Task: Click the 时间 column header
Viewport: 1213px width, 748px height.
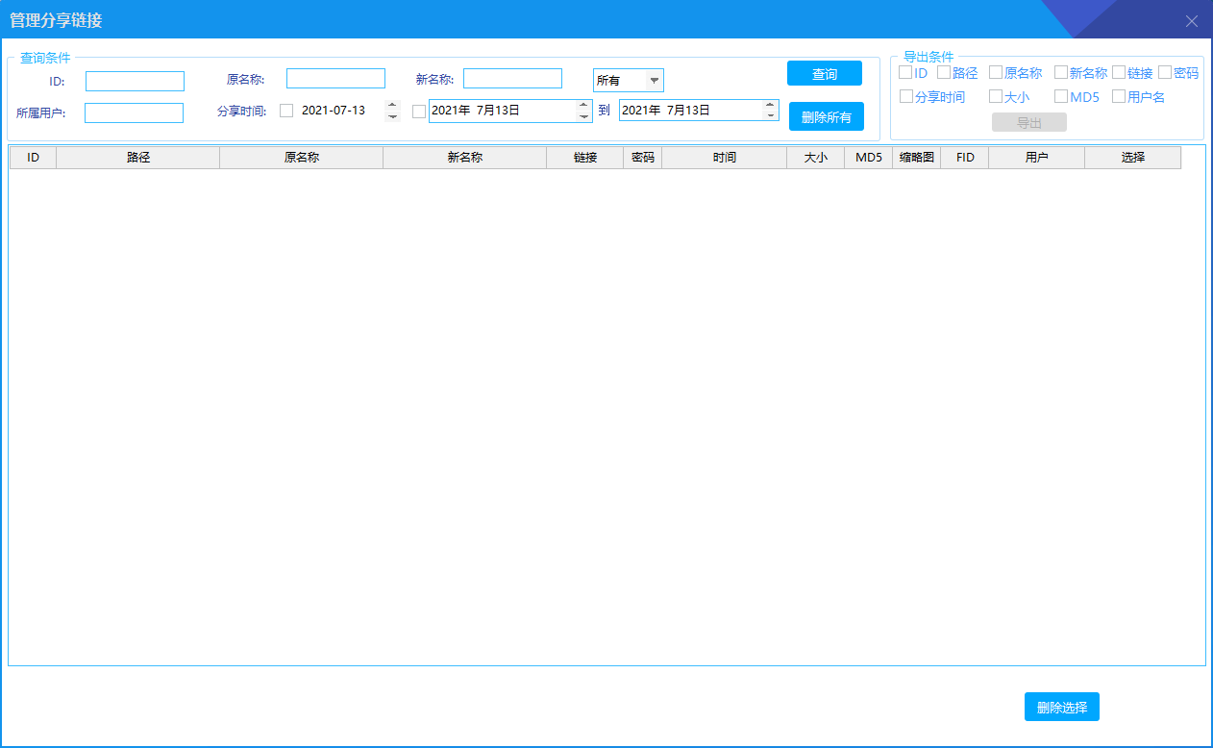Action: pos(724,158)
